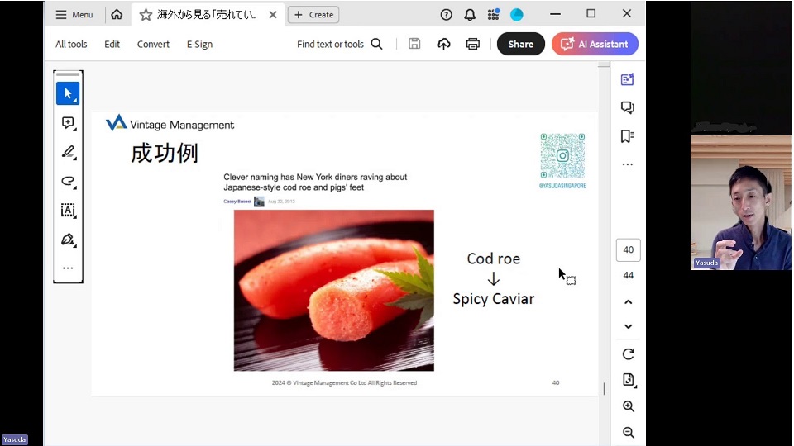
Task: Go to next page with down chevron
Action: coord(628,326)
